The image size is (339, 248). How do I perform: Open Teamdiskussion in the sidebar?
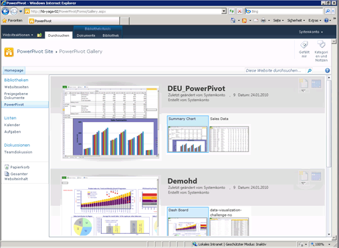point(18,152)
